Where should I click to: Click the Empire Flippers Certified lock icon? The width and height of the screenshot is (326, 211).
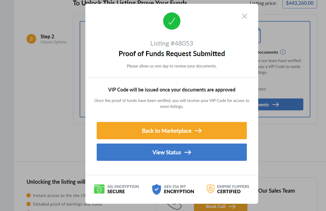point(210,189)
